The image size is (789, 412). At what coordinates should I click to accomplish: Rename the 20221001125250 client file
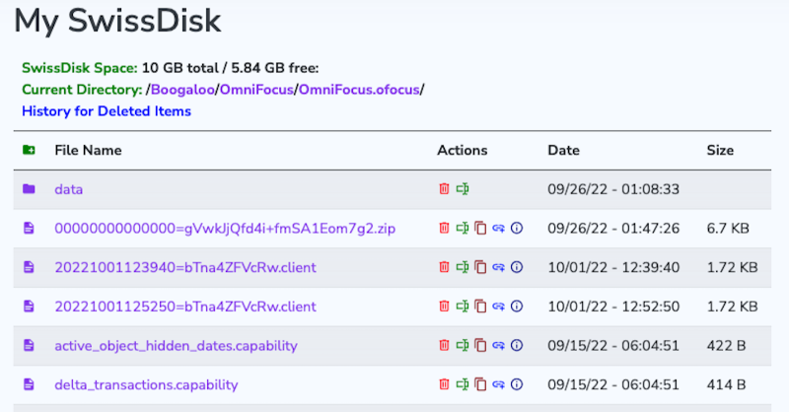(x=463, y=307)
